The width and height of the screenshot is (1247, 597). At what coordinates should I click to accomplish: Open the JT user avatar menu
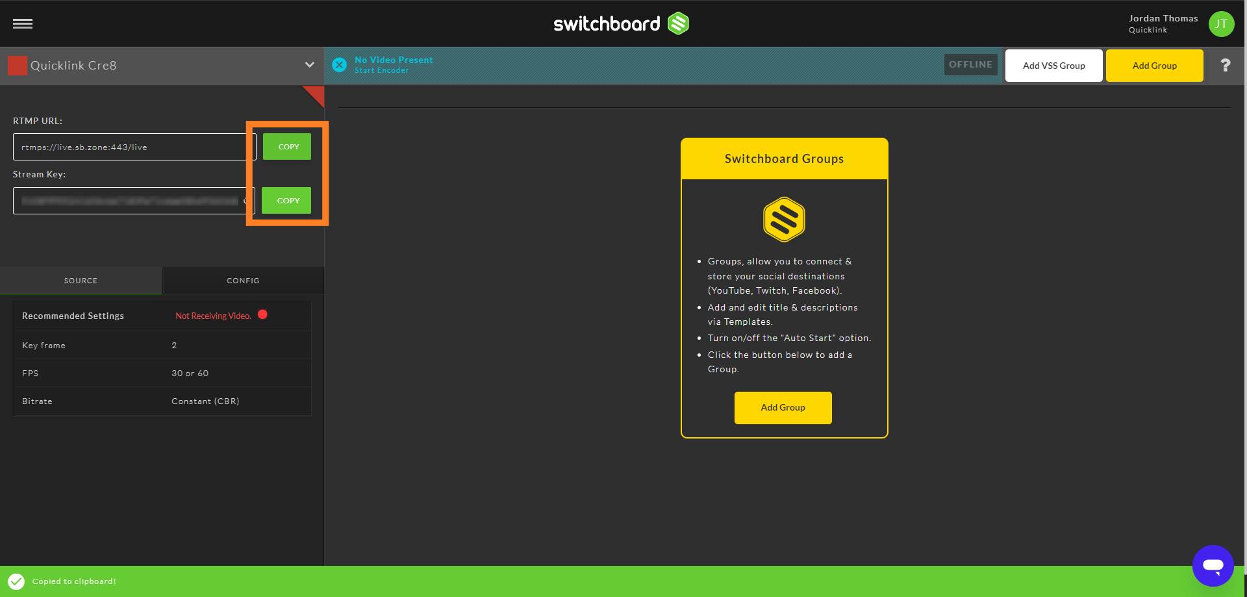(x=1221, y=24)
